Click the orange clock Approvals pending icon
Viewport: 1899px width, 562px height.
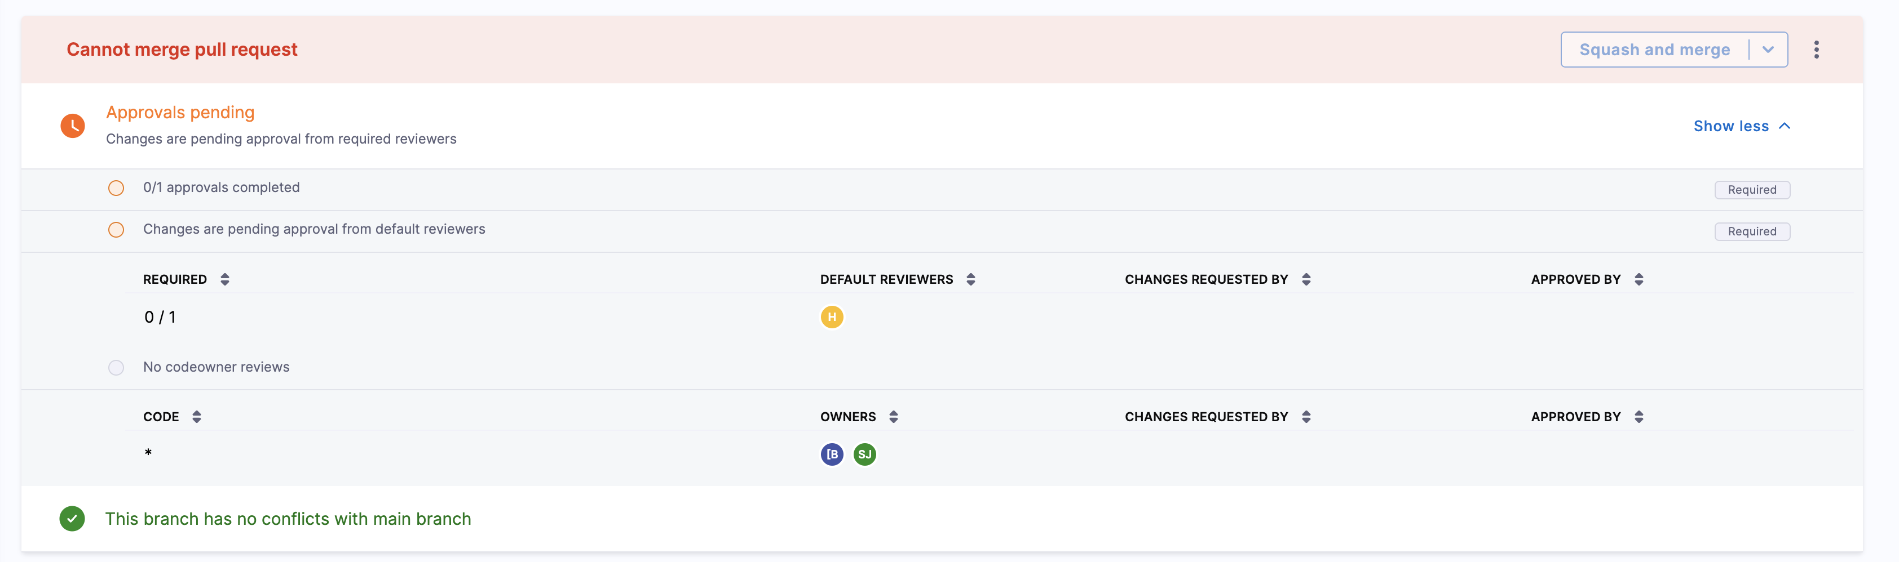pos(72,126)
